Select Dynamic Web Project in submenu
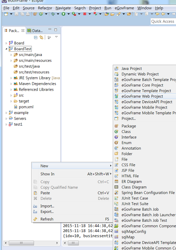Screen dimensions: 176x250 click(x=145, y=74)
